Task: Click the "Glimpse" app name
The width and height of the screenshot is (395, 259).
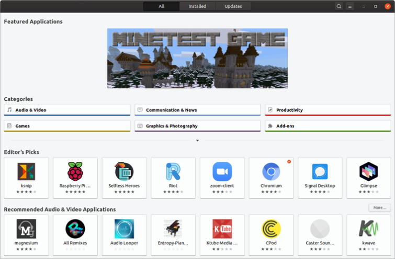Action: [368, 186]
